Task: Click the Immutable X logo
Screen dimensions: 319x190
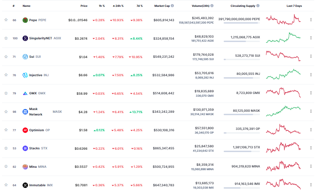Action: coord(25,185)
